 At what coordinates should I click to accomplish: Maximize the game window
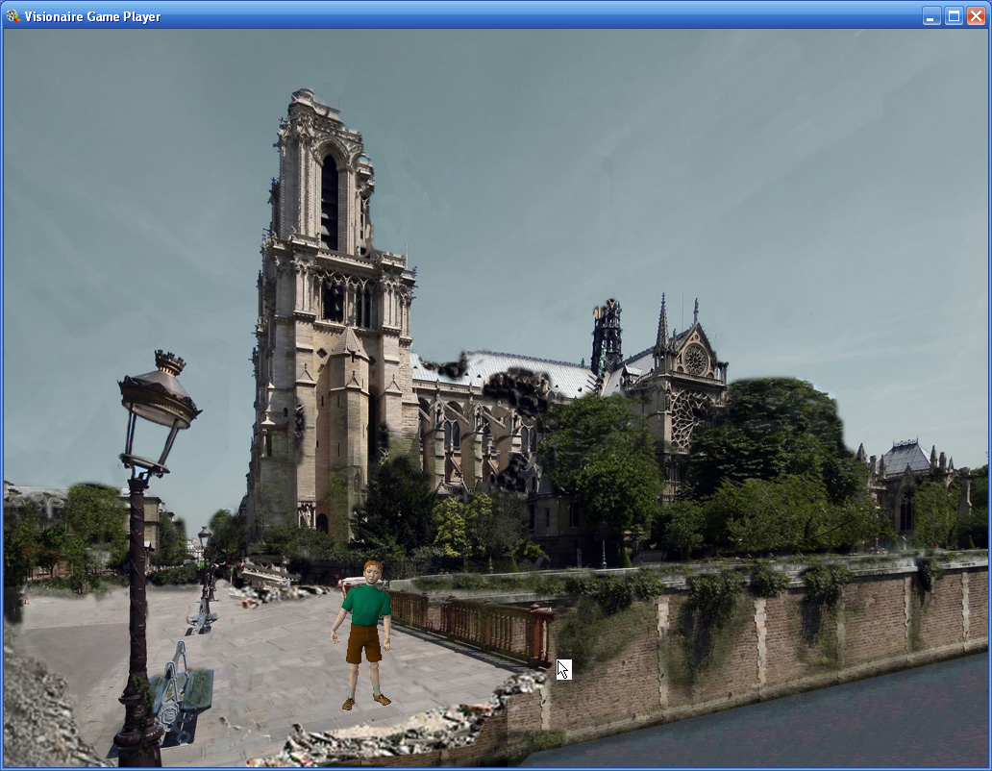pyautogui.click(x=954, y=16)
